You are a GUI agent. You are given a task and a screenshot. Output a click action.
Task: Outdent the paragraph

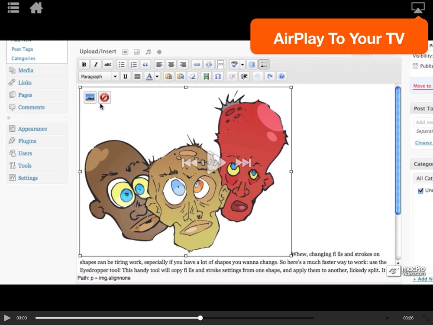click(x=232, y=76)
